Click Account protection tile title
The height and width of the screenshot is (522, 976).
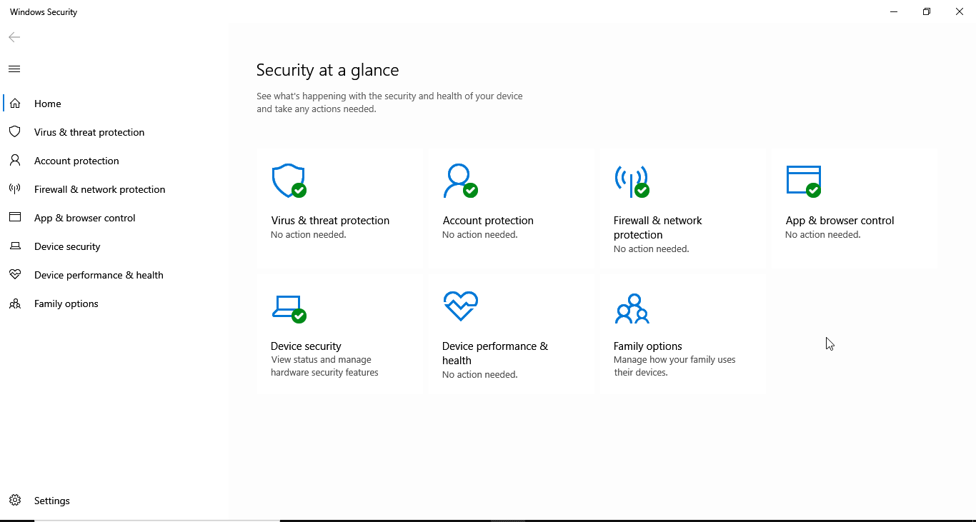[x=488, y=221]
